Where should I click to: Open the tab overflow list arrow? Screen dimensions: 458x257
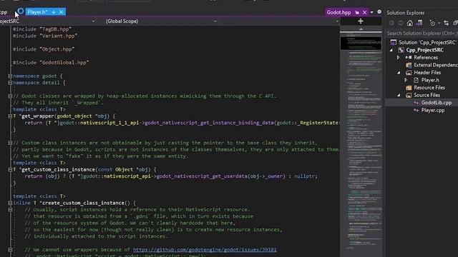coord(372,13)
